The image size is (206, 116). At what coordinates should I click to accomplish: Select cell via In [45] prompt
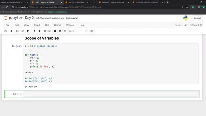click(17, 46)
